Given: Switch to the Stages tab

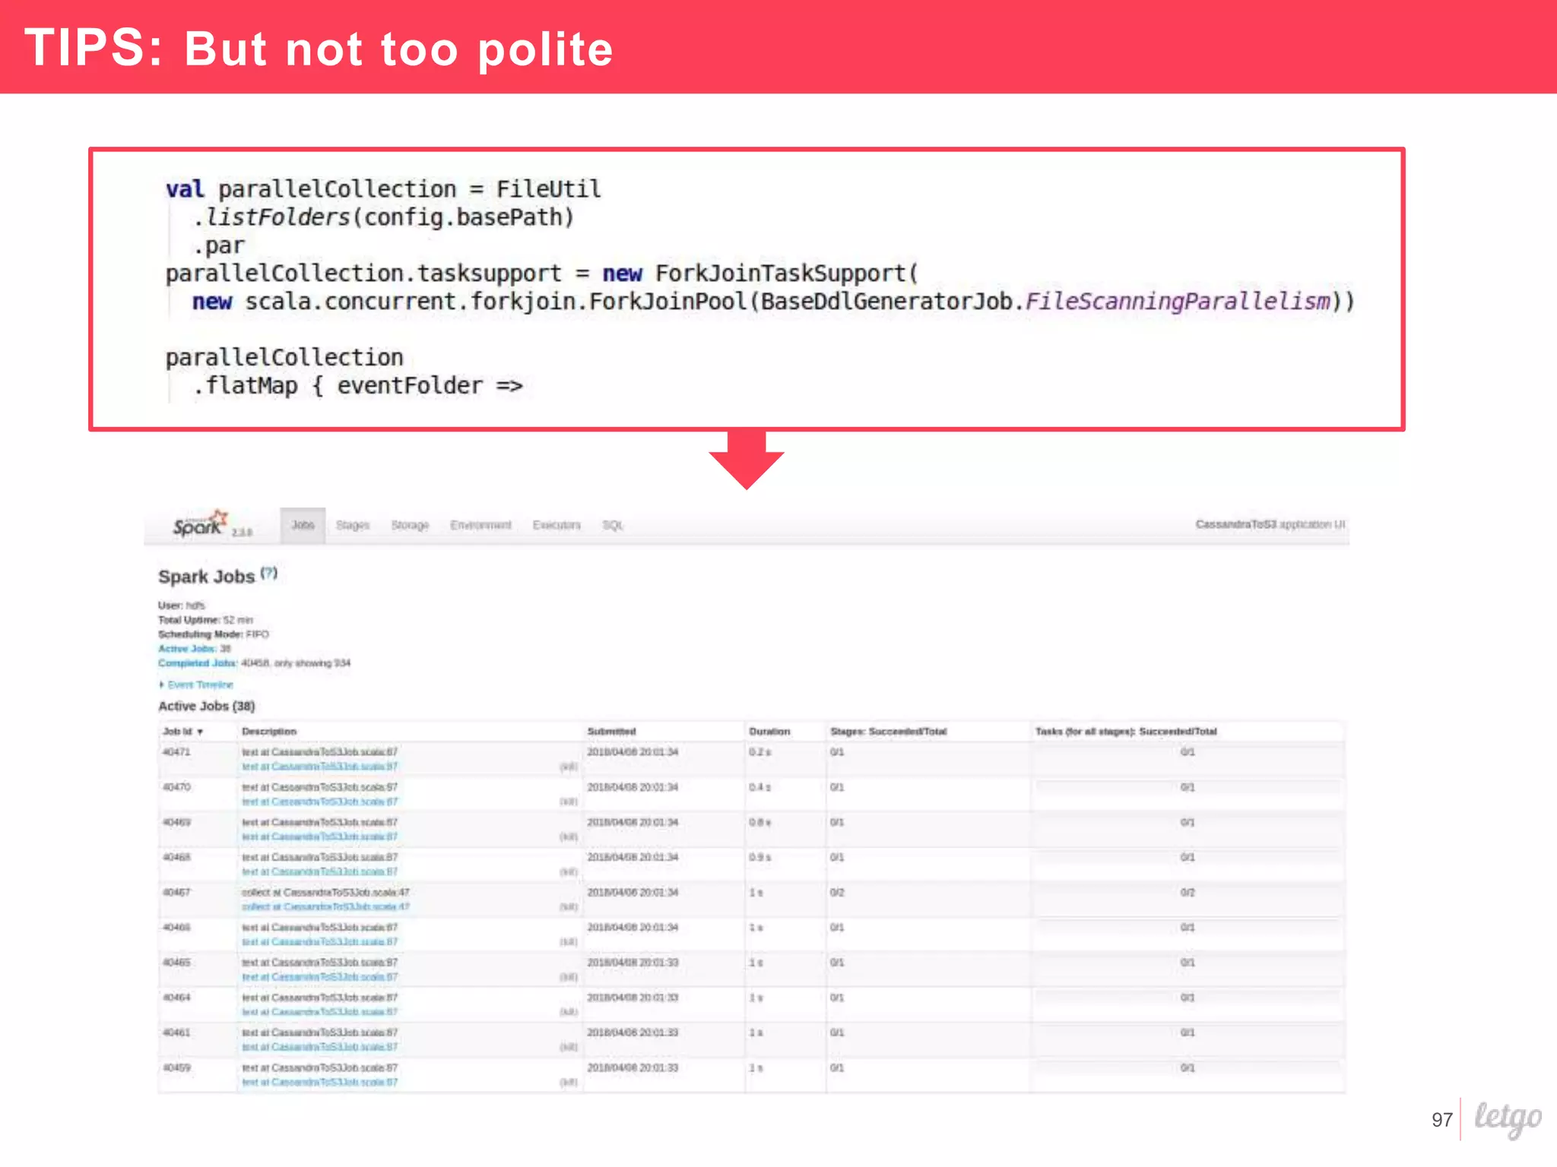Looking at the screenshot, I should coord(352,525).
